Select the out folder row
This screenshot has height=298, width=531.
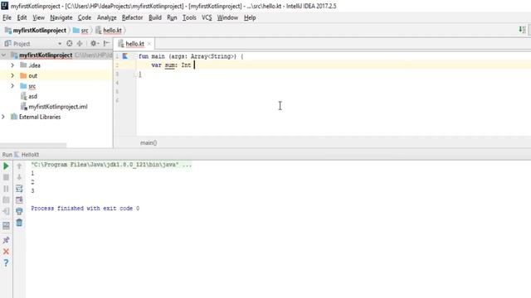tap(56, 75)
